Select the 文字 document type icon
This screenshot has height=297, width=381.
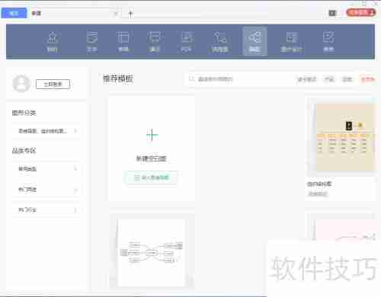click(91, 41)
